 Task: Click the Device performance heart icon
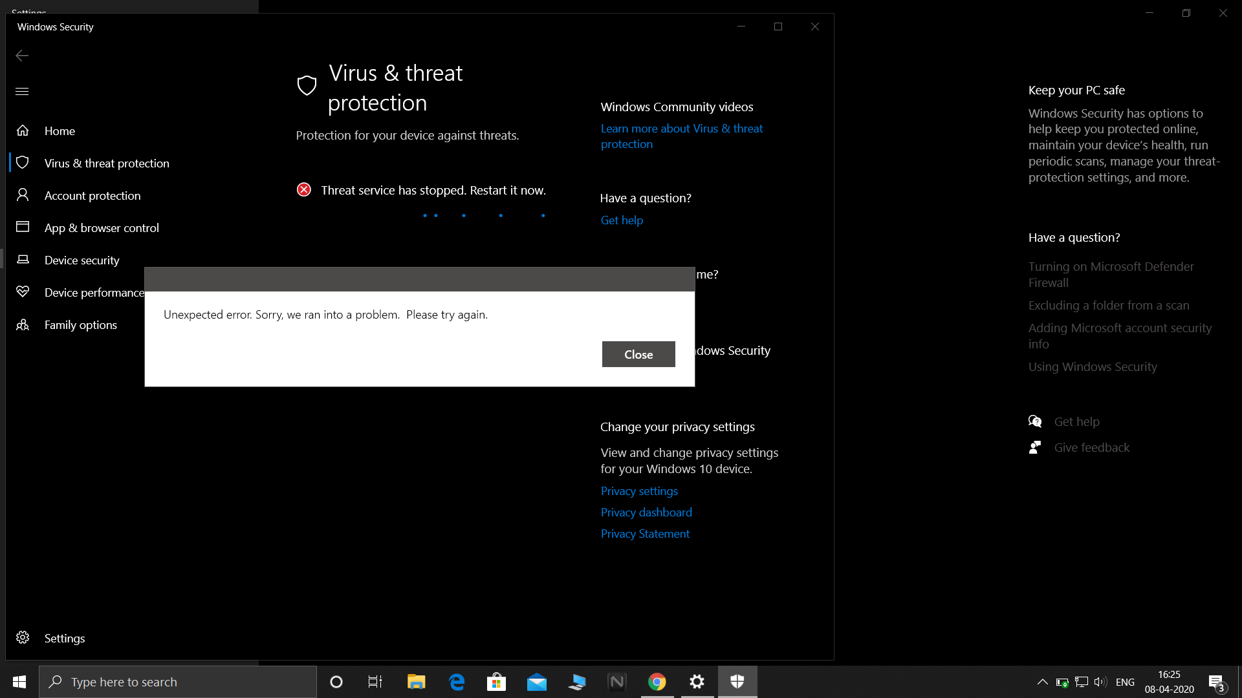pyautogui.click(x=23, y=291)
